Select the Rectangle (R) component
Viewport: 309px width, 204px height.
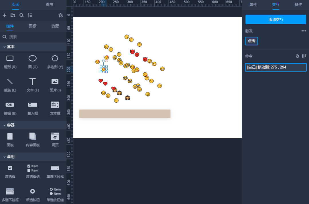tap(10, 62)
